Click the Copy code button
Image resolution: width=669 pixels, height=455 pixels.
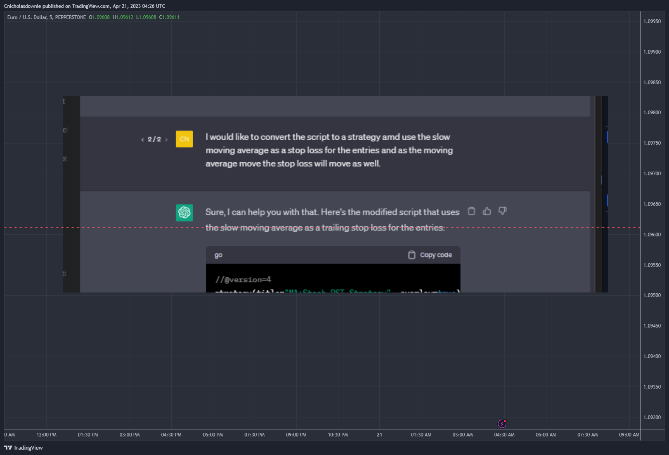430,255
